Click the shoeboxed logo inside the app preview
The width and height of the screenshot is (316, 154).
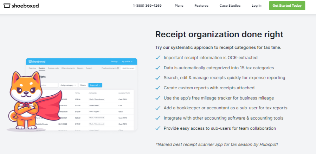pyautogui.click(x=37, y=62)
